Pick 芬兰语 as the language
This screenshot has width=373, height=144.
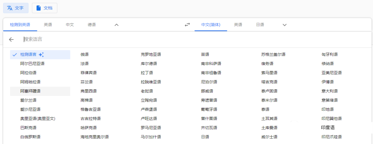pyautogui.click(x=87, y=82)
